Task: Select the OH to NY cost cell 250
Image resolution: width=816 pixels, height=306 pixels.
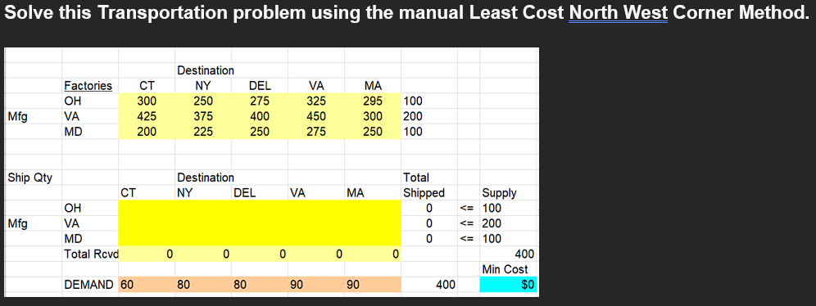Action: pos(203,101)
